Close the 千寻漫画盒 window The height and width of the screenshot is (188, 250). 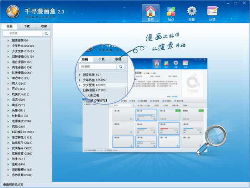point(244,3)
